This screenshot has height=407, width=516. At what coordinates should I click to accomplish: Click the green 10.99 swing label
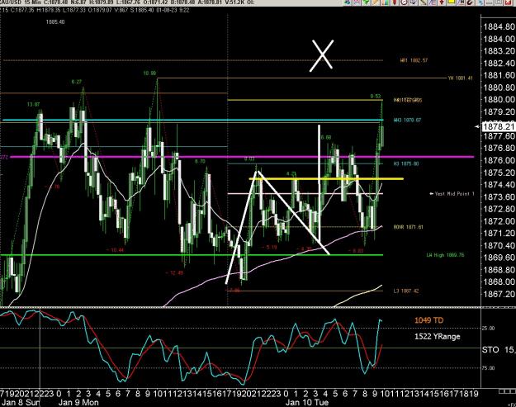(x=149, y=73)
